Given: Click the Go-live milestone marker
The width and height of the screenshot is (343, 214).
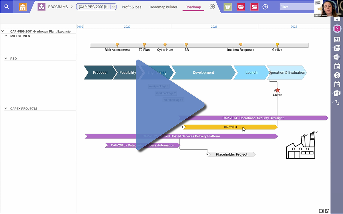Looking at the screenshot, I should coord(277,44).
